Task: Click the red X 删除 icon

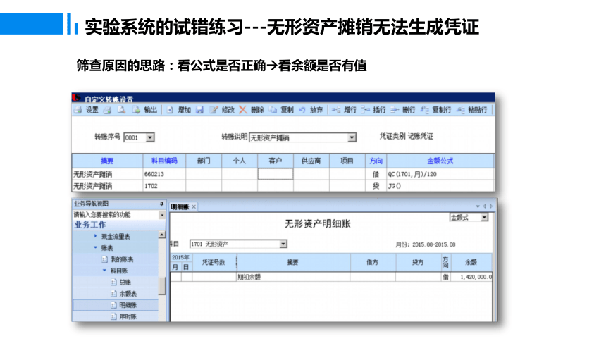Action: tap(242, 110)
